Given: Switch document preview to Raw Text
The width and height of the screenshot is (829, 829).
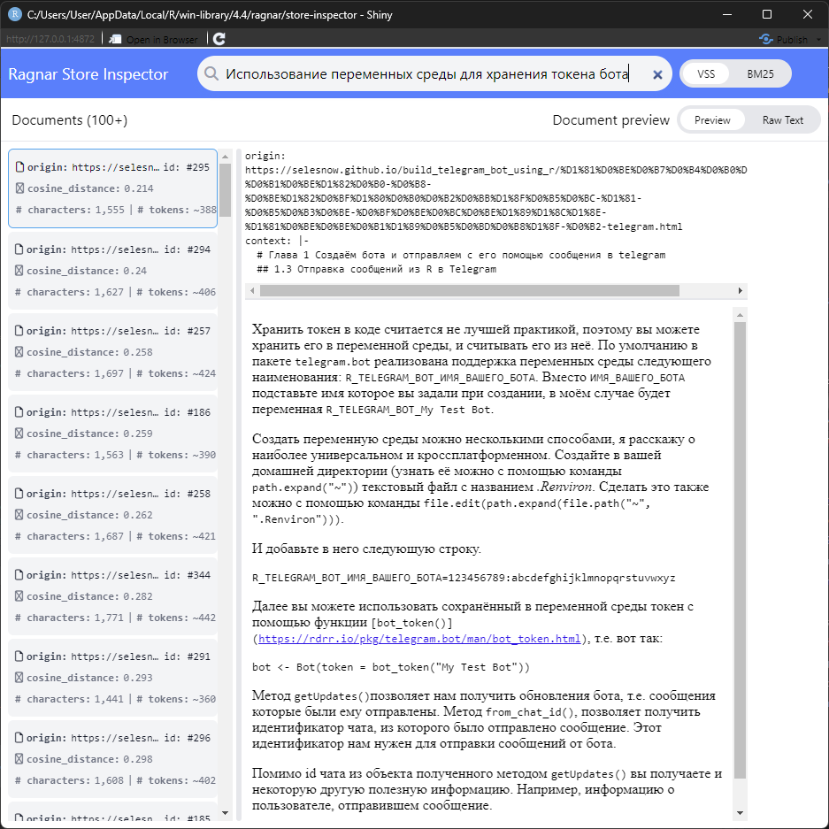Looking at the screenshot, I should point(782,120).
